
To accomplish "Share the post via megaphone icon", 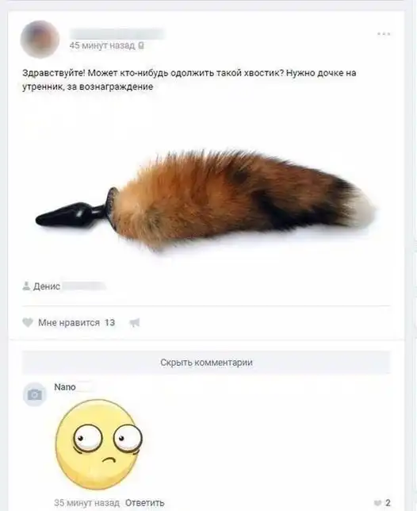I will click(x=135, y=323).
